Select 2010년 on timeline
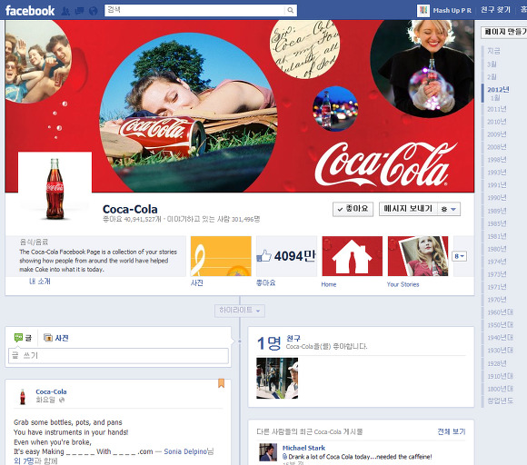The width and height of the screenshot is (527, 465). [x=497, y=122]
